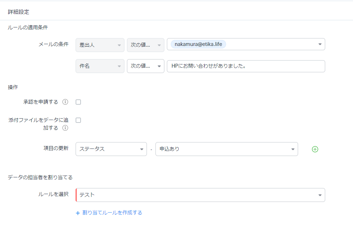Viewport: 353px width, 229px height.
Task: Click the データの担当者を割り当てる heading
Action: point(40,177)
